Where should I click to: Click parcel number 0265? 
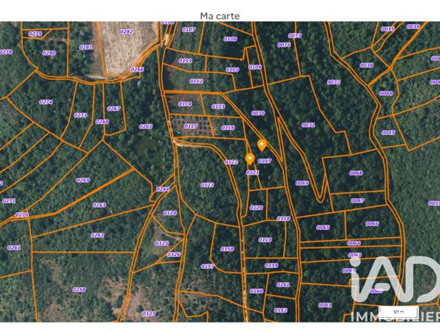point(146,126)
